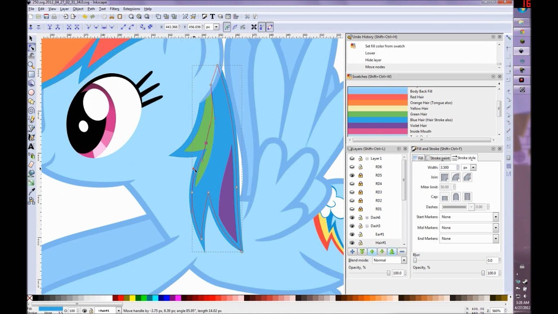Select the Tweak tool
The height and width of the screenshot is (314, 558).
click(31, 56)
